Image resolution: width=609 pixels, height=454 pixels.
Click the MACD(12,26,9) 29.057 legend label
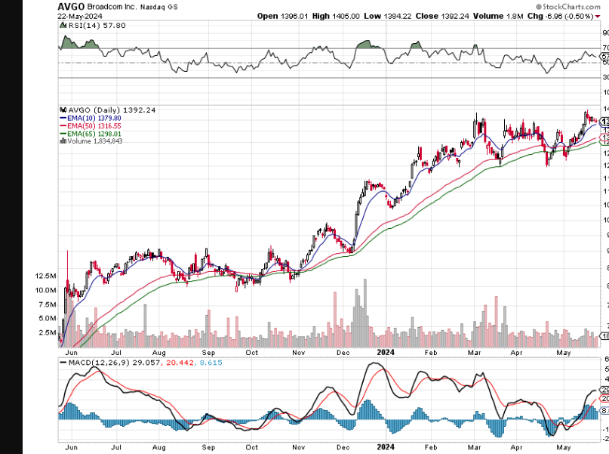(x=114, y=363)
